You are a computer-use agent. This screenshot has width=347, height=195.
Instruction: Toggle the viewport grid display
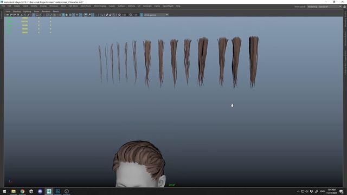34,15
